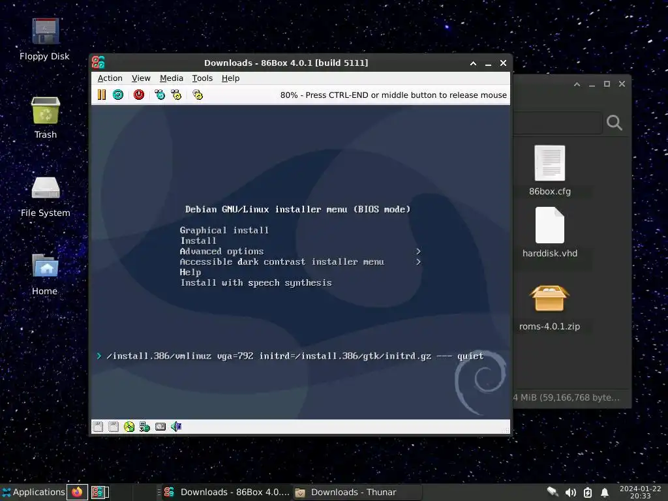Click the panel clock showing 2024-01-22
This screenshot has width=668, height=501.
tap(640, 492)
